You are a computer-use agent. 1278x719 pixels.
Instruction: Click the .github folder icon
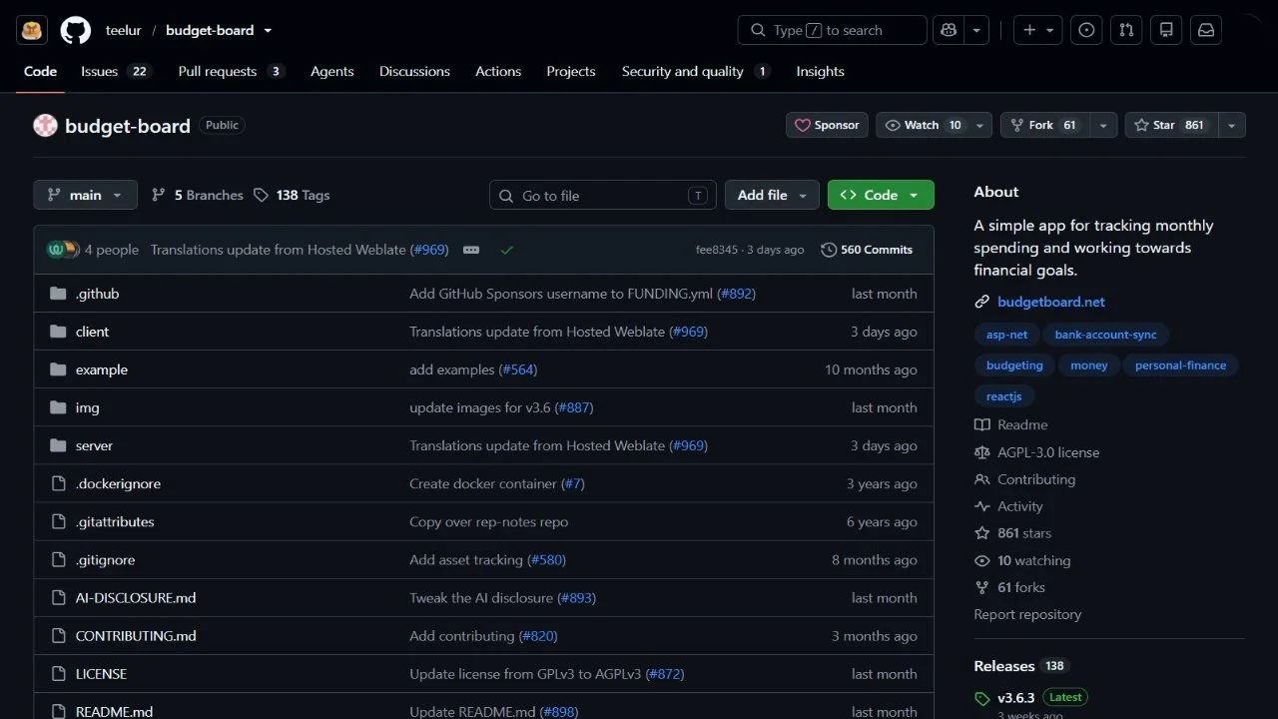click(58, 294)
